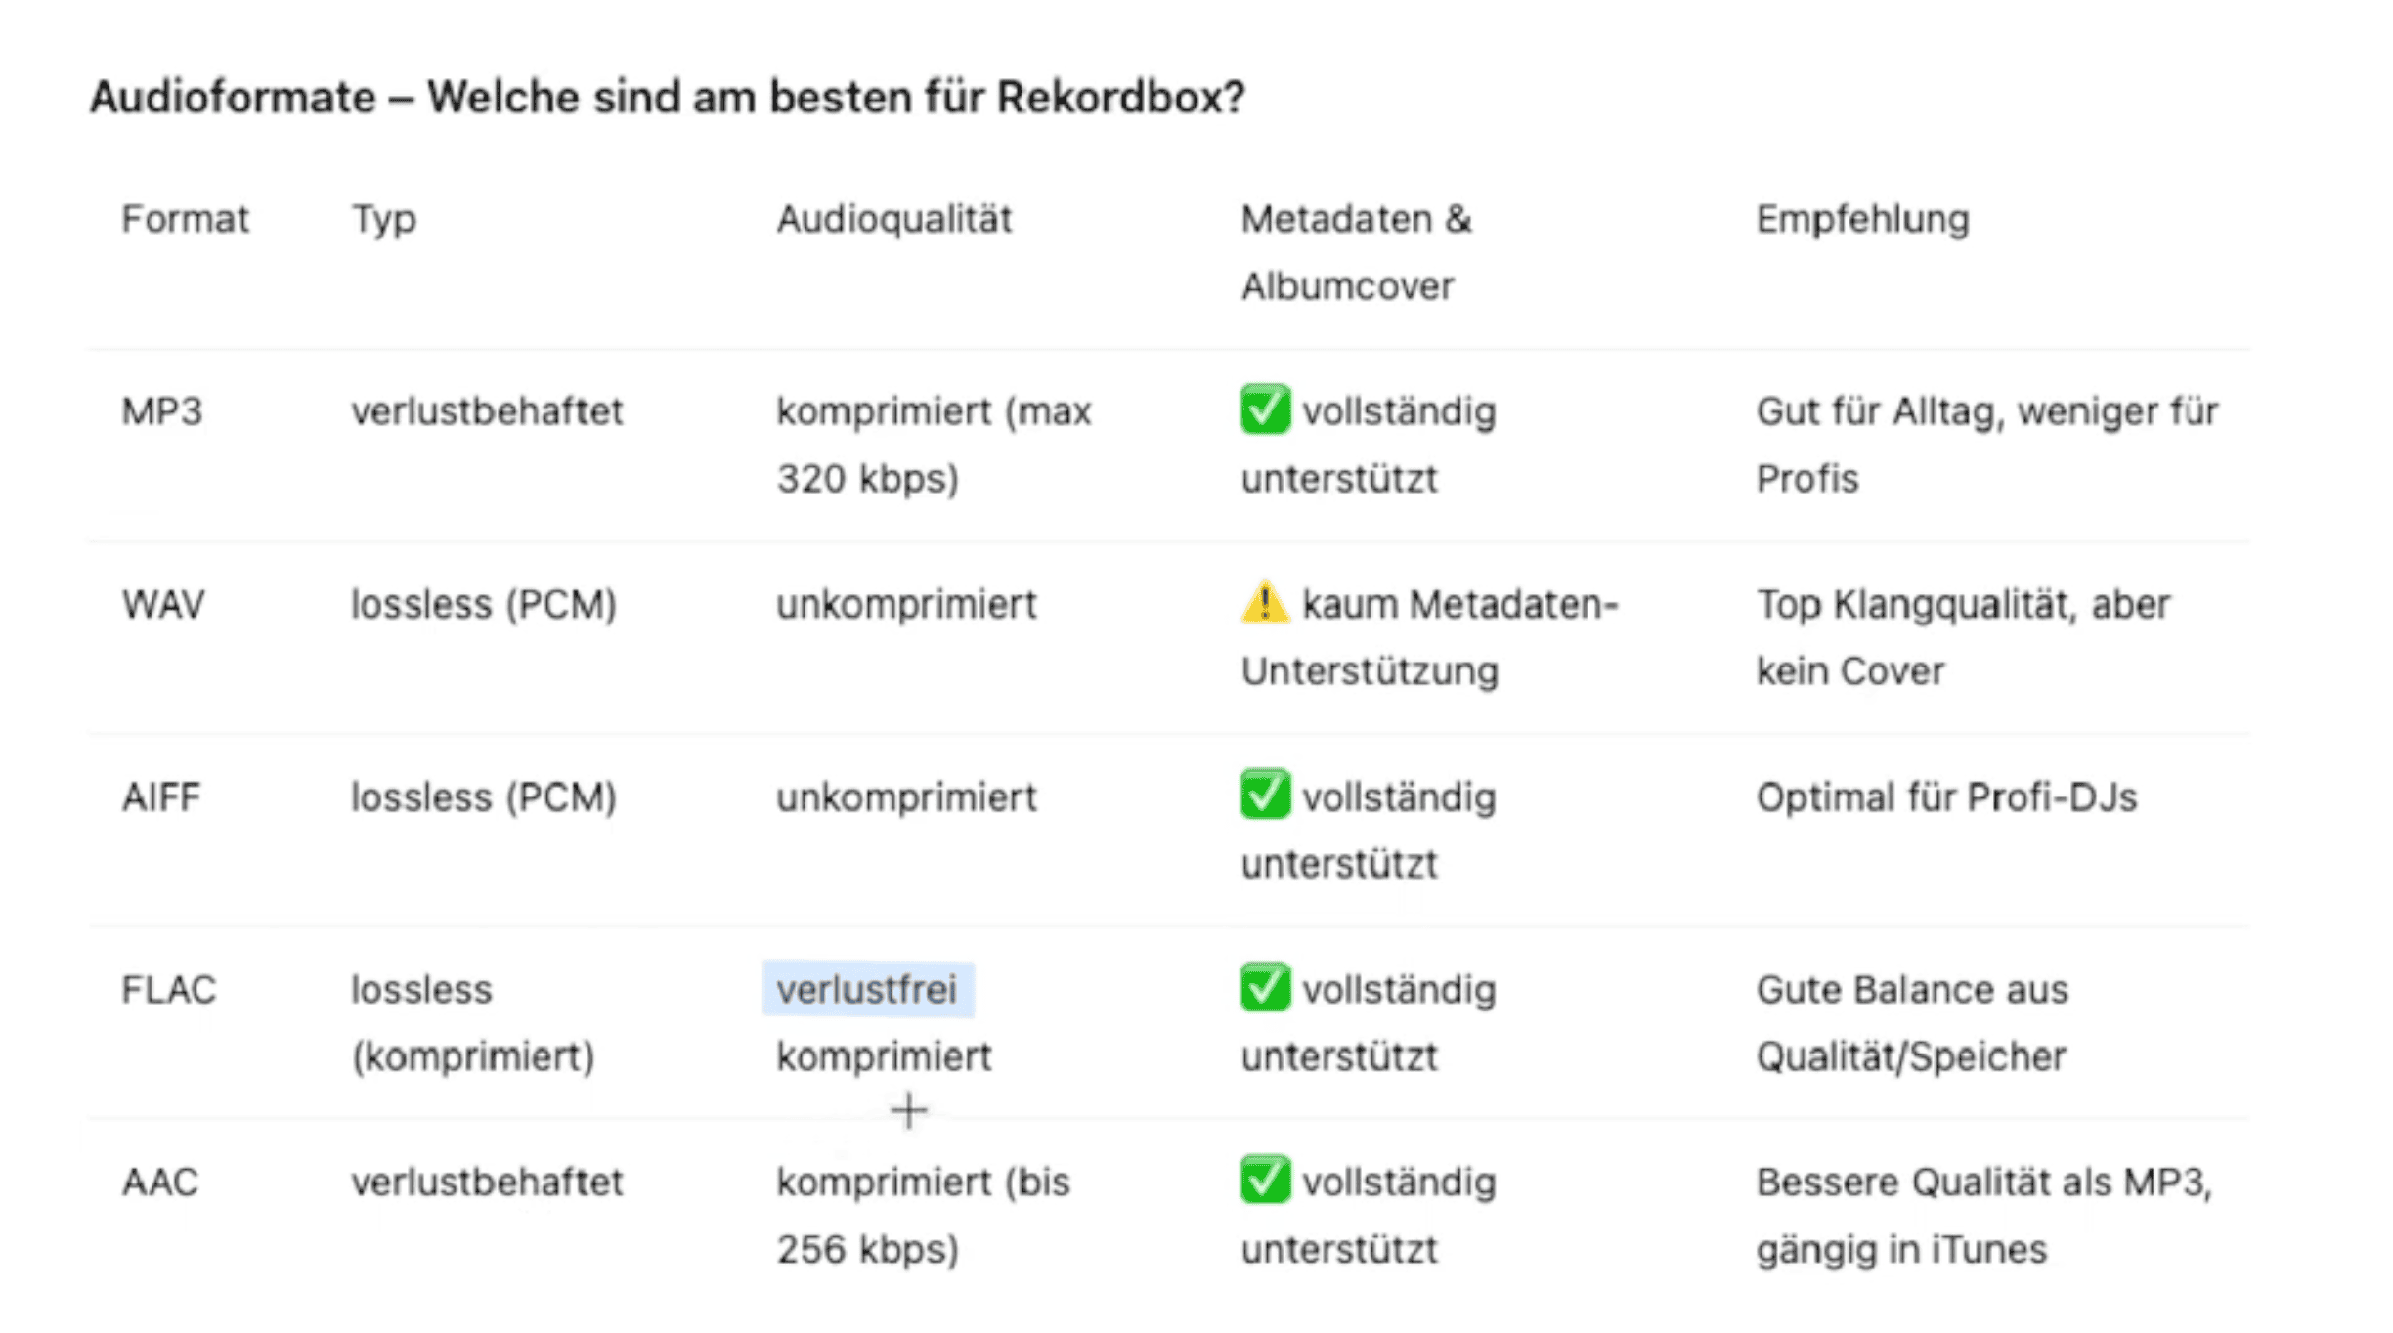Click the "Optimal für Profi-DJs" recommendation text
This screenshot has height=1333, width=2393.
pyautogui.click(x=1945, y=796)
